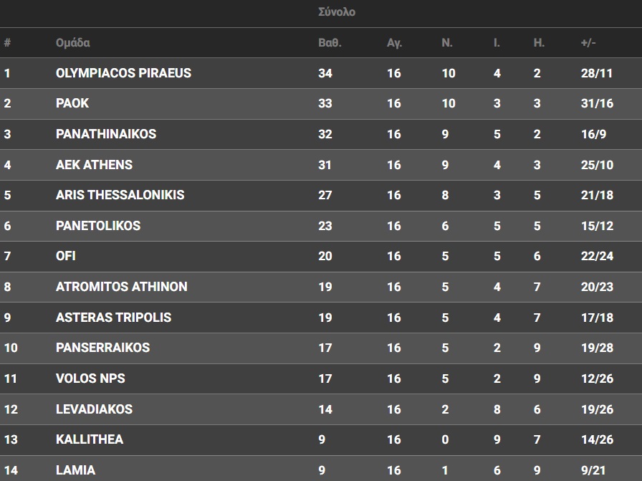The width and height of the screenshot is (642, 481).
Task: Select Panathinaikos in the standings
Action: click(x=106, y=134)
